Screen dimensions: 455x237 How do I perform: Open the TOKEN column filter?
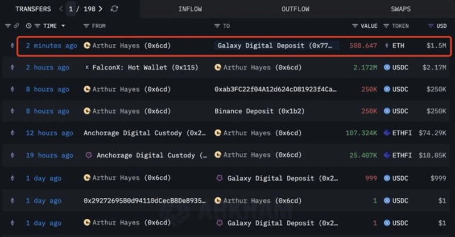pos(387,26)
